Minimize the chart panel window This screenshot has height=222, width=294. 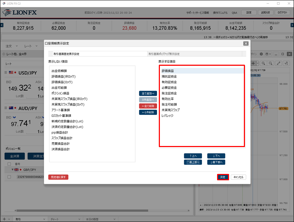pyautogui.click(x=276, y=54)
